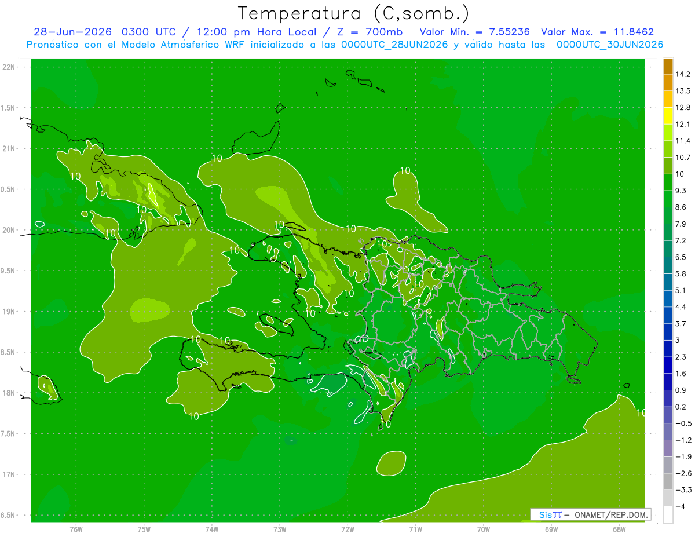
Task: Click legend value "-4"
Action: pos(681,507)
